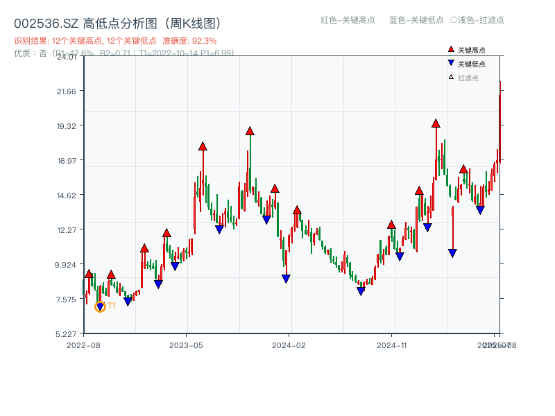This screenshot has height=416, width=555.
Task: Click the red triangle icon beside 关键高点 legend
Action: (451, 49)
